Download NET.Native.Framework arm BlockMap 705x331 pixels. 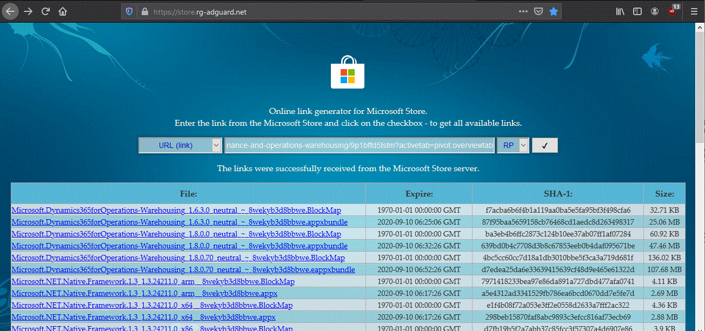153,281
